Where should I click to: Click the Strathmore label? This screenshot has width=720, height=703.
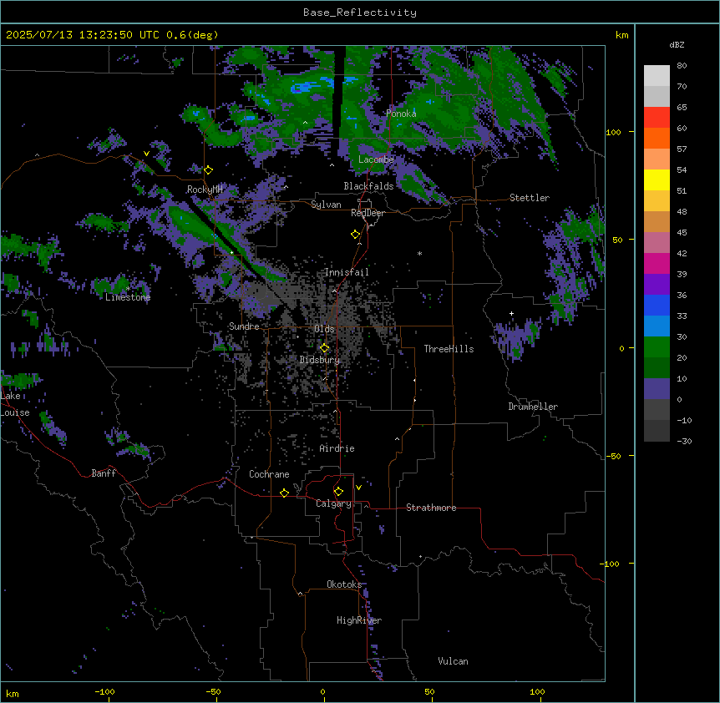point(431,508)
